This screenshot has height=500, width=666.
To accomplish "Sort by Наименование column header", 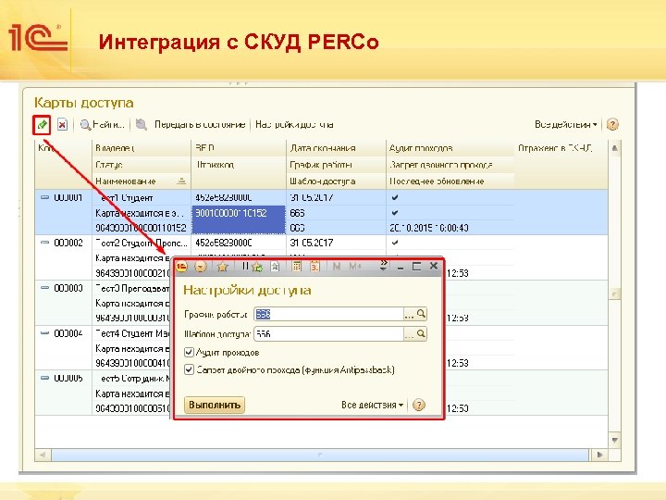I will pyautogui.click(x=142, y=181).
